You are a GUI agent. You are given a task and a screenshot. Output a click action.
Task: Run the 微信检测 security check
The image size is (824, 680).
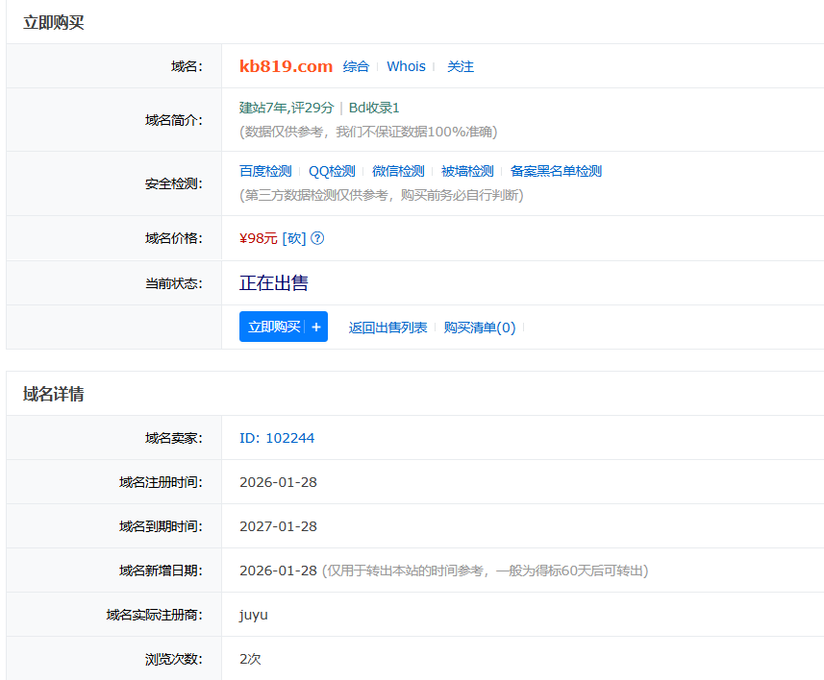398,171
